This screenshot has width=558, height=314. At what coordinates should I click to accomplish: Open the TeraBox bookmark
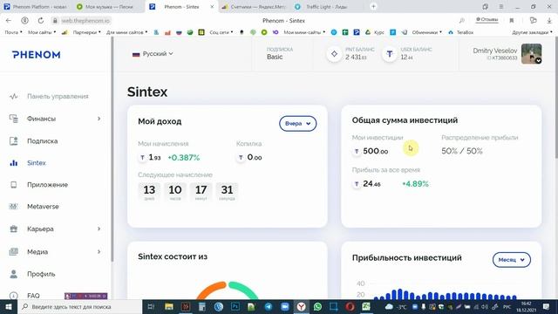pos(461,32)
